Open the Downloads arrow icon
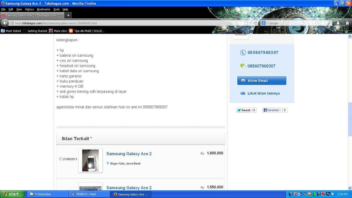 [x=338, y=23]
